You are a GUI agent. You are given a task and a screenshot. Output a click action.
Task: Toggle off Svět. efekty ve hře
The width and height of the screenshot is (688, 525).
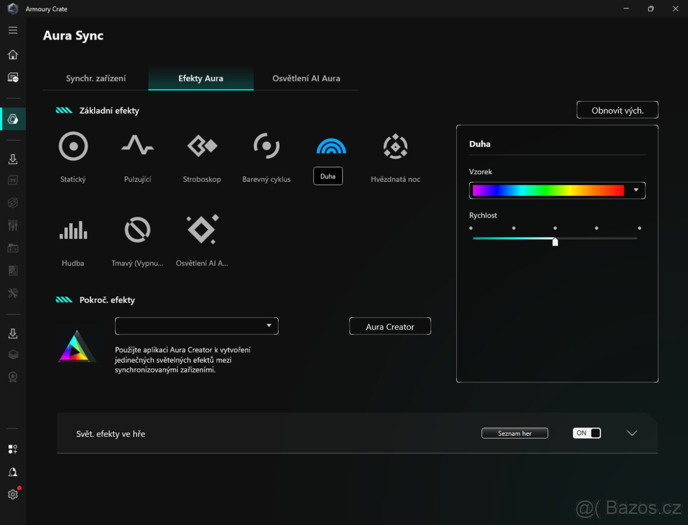tap(587, 433)
